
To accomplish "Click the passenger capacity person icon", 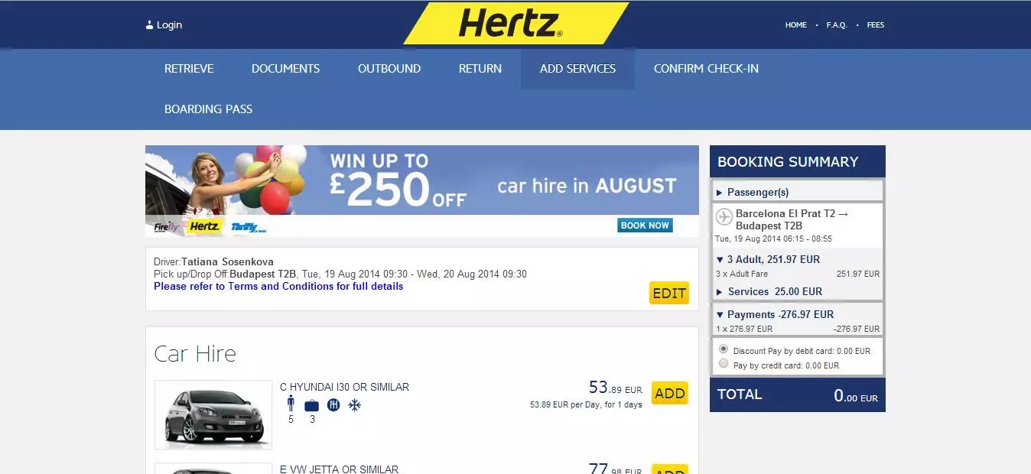I will 291,404.
